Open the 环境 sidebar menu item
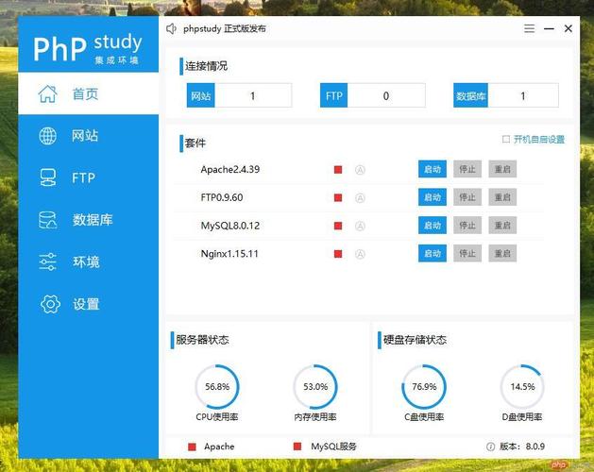The height and width of the screenshot is (472, 594). click(x=88, y=261)
